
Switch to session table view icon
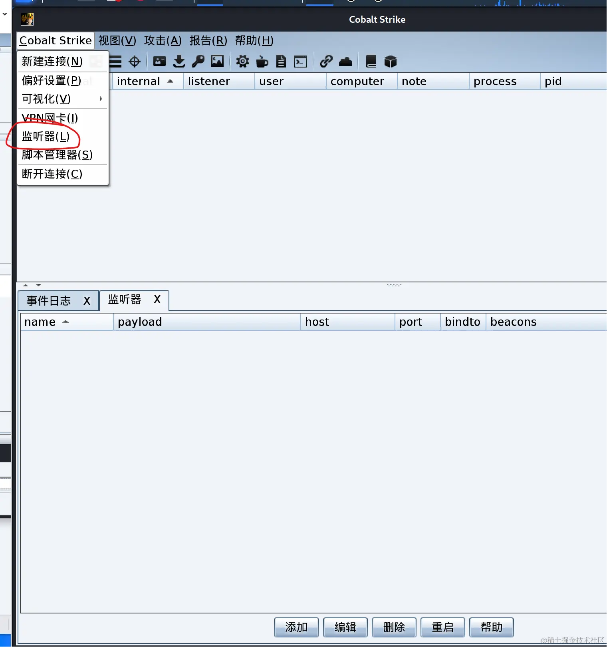pos(115,62)
